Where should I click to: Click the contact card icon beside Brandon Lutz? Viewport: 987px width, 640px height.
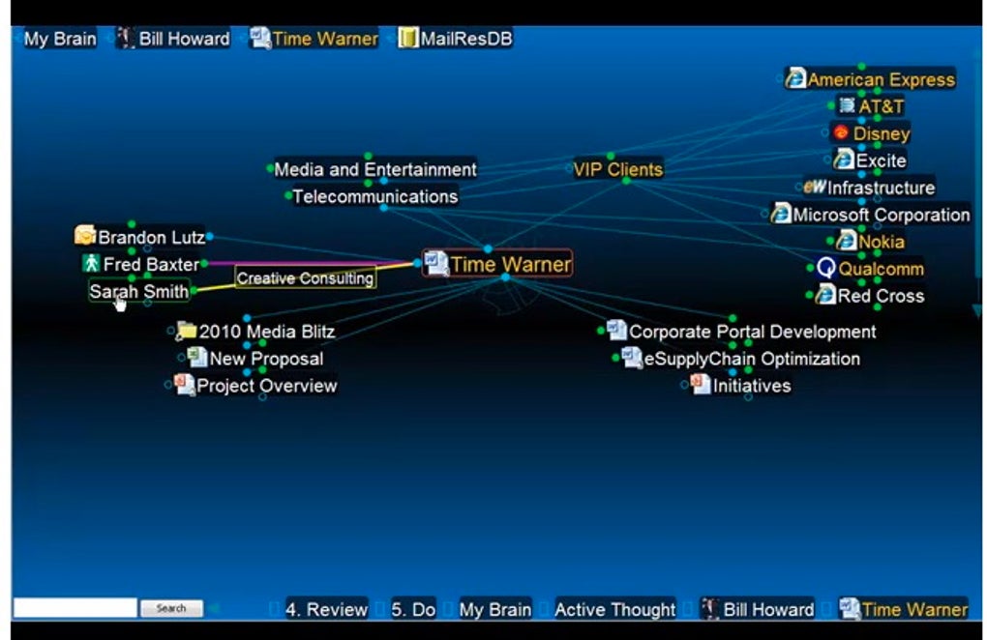85,235
